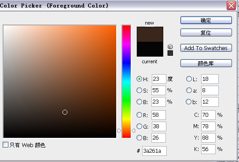This screenshot has height=162, width=239.
Task: Click the 确定 confirm button
Action: pyautogui.click(x=206, y=20)
